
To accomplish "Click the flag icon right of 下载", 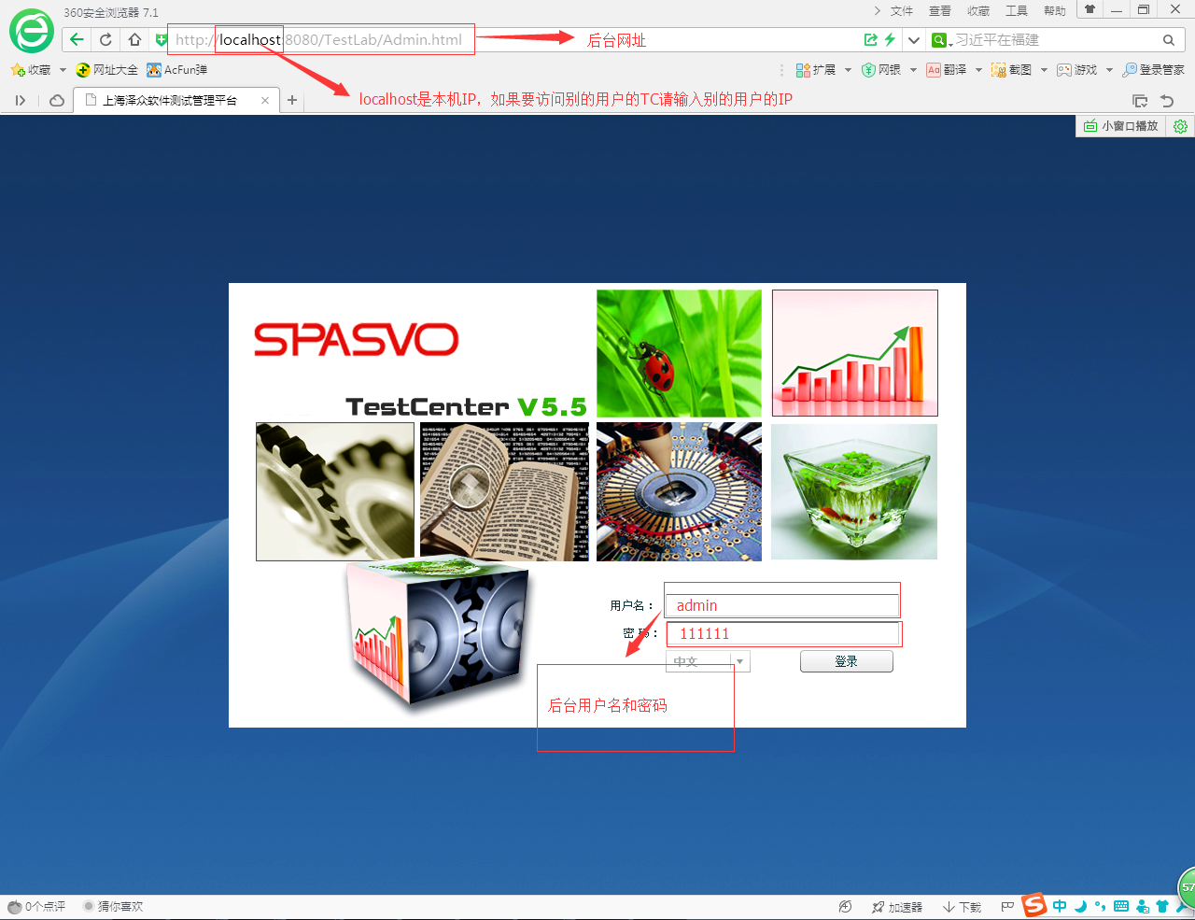I will tap(1007, 907).
